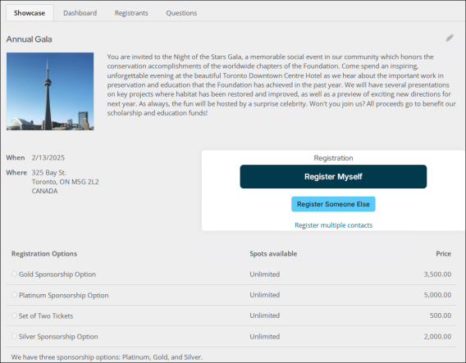Click the event date 2/13/2025
Viewport: 466px width, 363px height.
tap(48, 157)
